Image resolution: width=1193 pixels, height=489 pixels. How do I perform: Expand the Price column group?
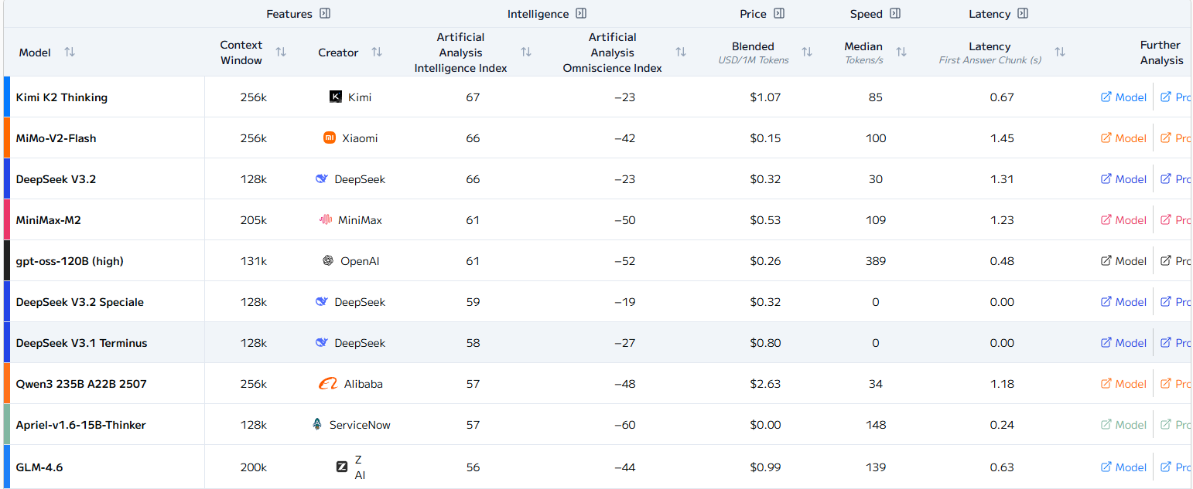click(779, 14)
